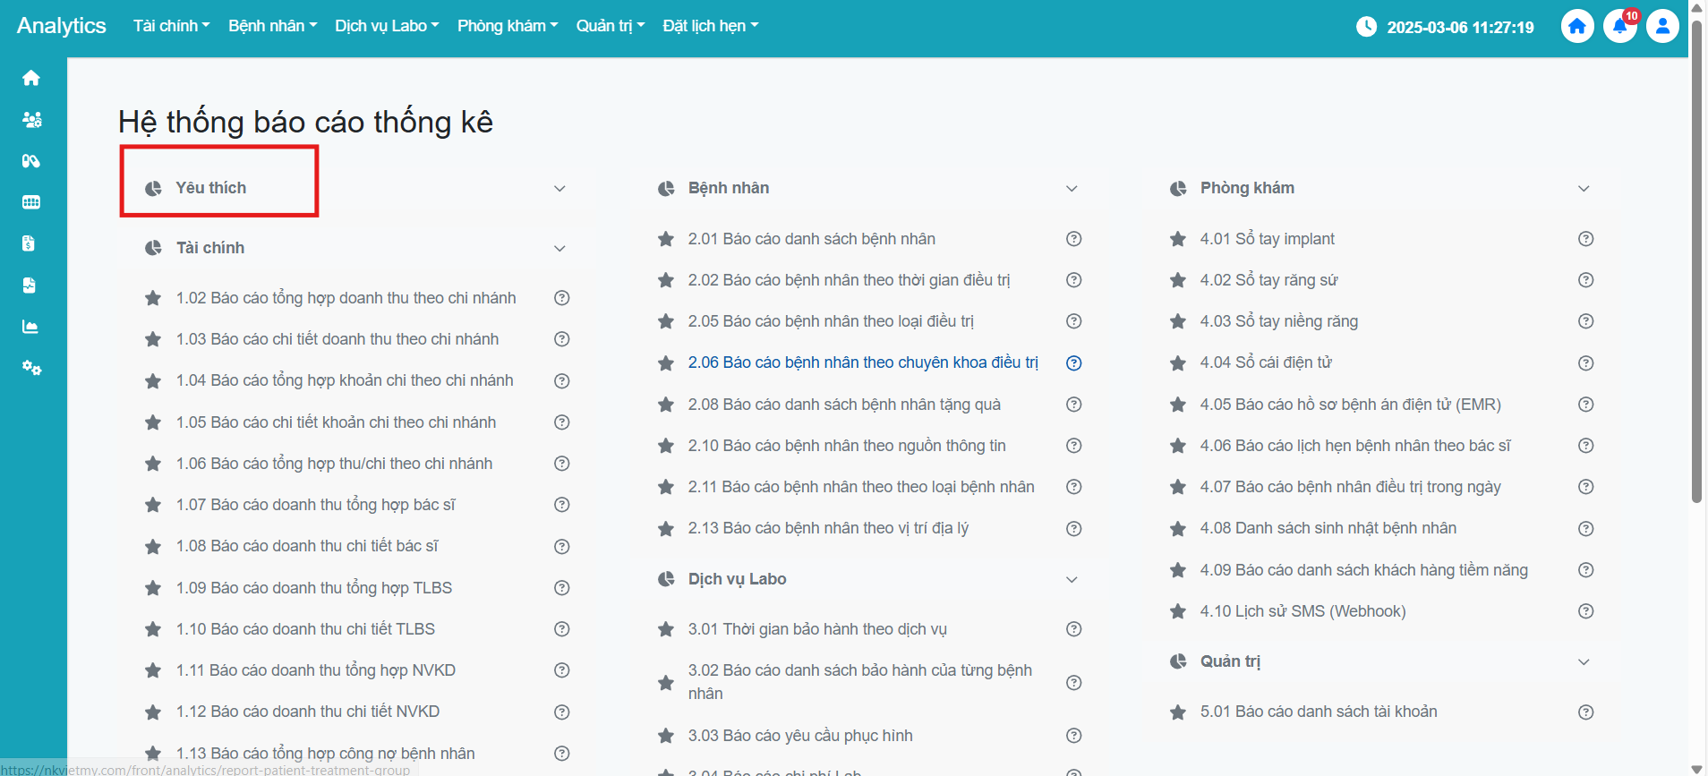The height and width of the screenshot is (776, 1708).
Task: Click the settings gears icon in sidebar
Action: (x=31, y=368)
